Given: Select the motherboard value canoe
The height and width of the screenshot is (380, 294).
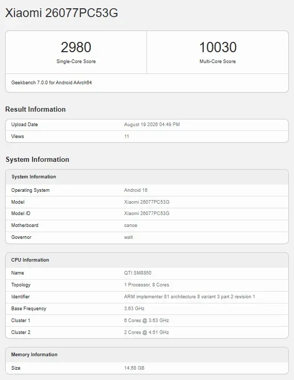Looking at the screenshot, I should 130,225.
